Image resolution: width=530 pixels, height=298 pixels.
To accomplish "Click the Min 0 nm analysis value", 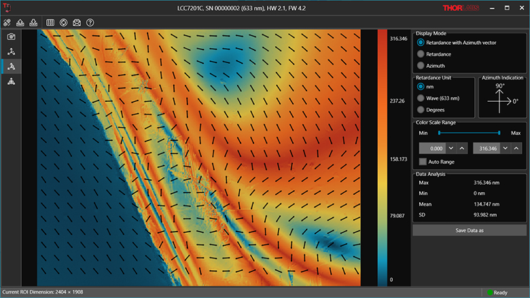I will (x=479, y=193).
